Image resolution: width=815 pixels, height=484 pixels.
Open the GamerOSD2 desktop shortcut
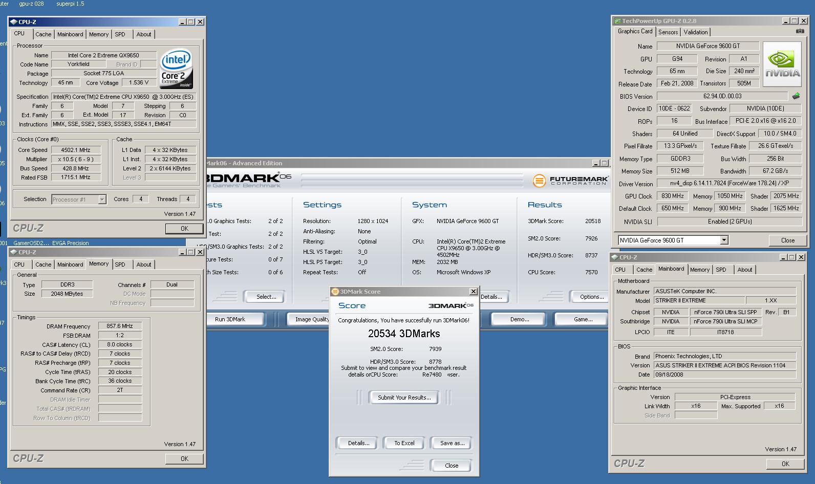coord(31,243)
